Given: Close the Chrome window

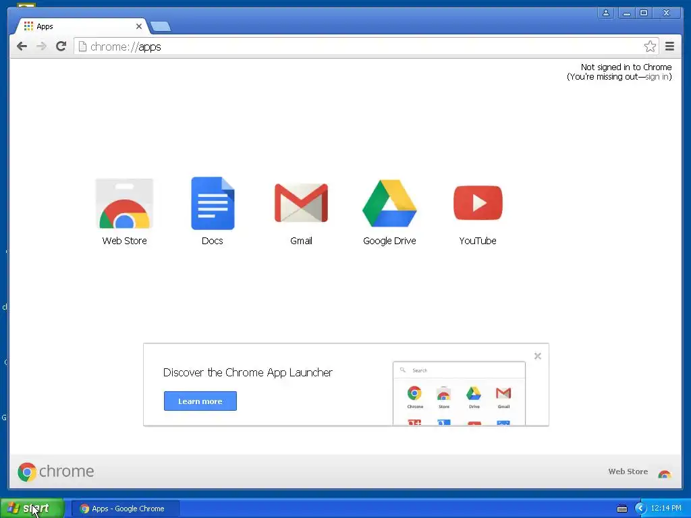Looking at the screenshot, I should (666, 13).
